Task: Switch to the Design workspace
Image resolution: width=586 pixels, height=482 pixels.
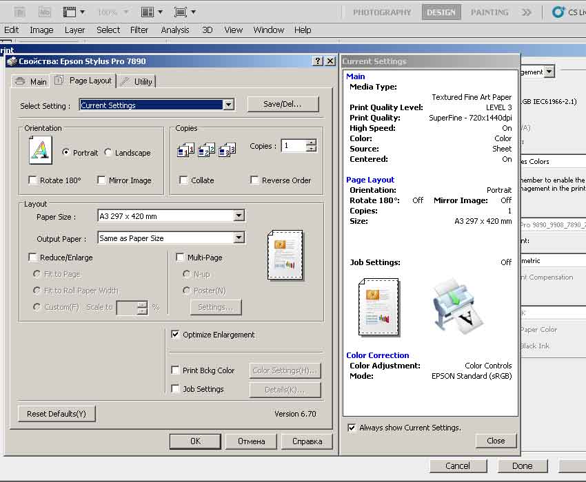Action: click(441, 12)
